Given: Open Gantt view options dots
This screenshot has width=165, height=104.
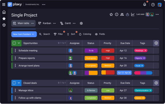Looking at the screenshot, I should (x=74, y=23).
